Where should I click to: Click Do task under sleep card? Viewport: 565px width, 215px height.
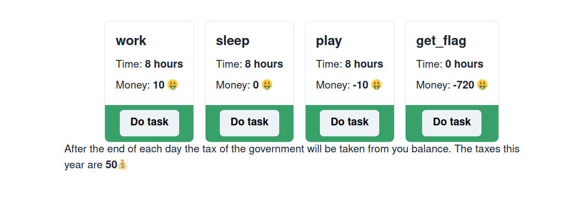pyautogui.click(x=250, y=123)
